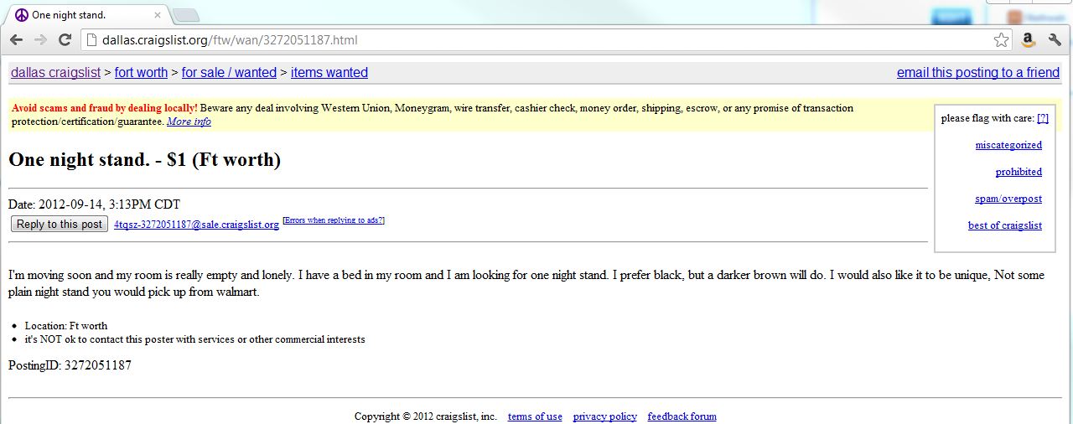1073x424 pixels.
Task: Click the Reply to this post button
Action: [x=60, y=224]
